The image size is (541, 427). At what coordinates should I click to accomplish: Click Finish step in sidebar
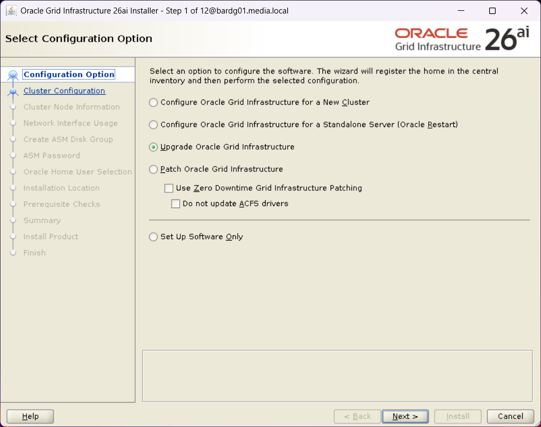34,253
